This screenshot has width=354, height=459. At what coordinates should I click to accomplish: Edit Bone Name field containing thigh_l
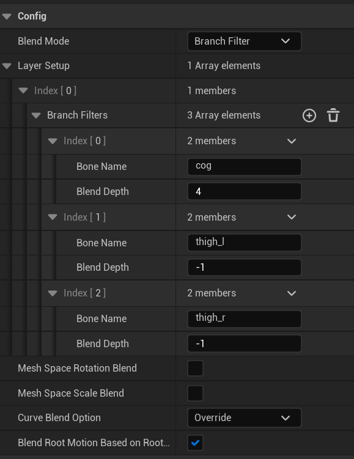pos(244,243)
